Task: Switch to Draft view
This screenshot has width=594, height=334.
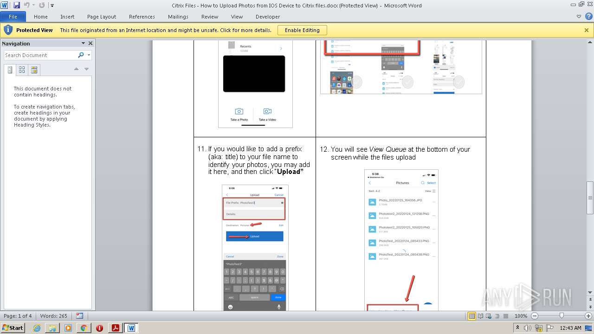Action: pos(505,316)
